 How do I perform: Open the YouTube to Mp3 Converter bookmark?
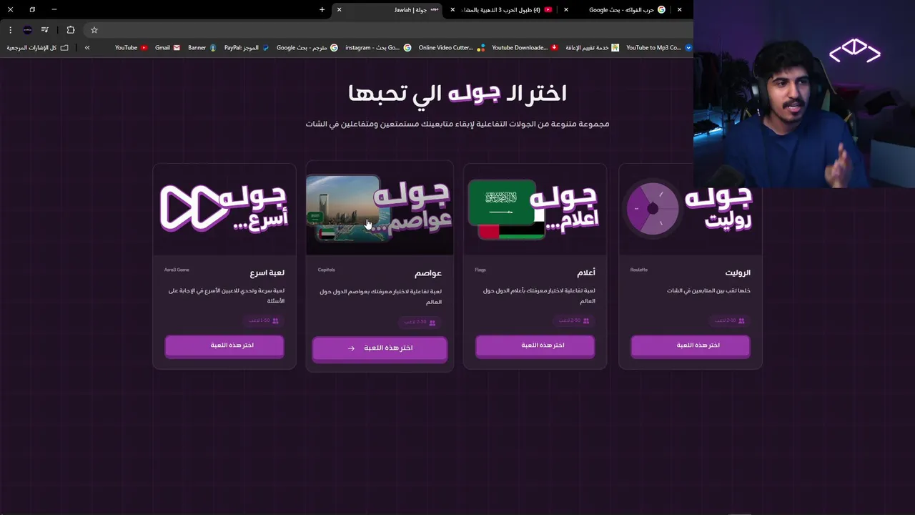click(x=659, y=48)
